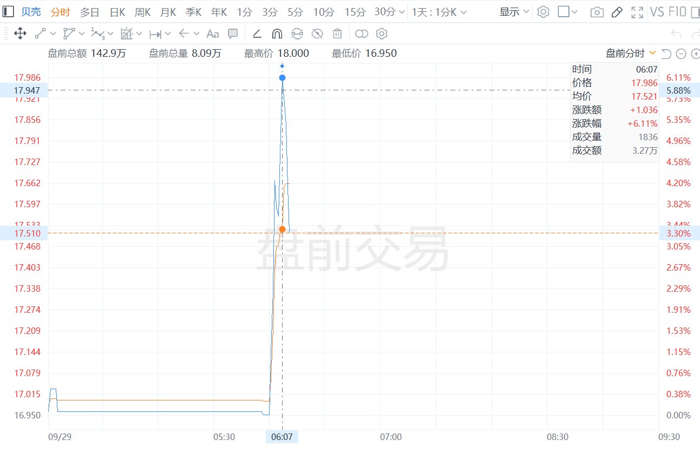Click the trash can to delete drawings

click(337, 34)
